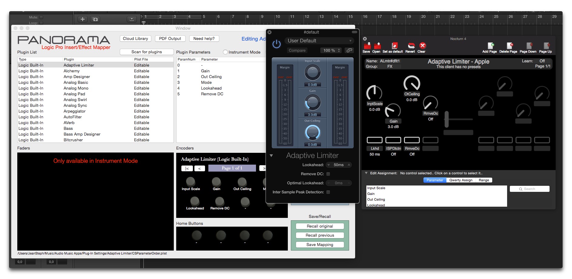572x279 pixels.
Task: Click the Delete Page icon
Action: (x=510, y=46)
